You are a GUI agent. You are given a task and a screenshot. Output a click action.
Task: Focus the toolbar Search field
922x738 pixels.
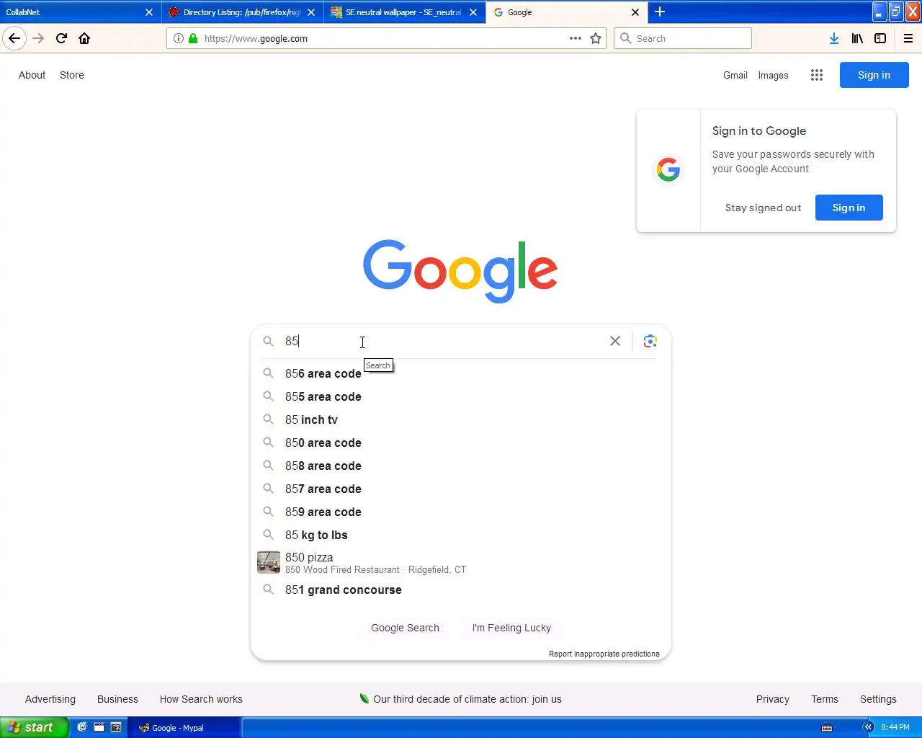[x=683, y=38]
